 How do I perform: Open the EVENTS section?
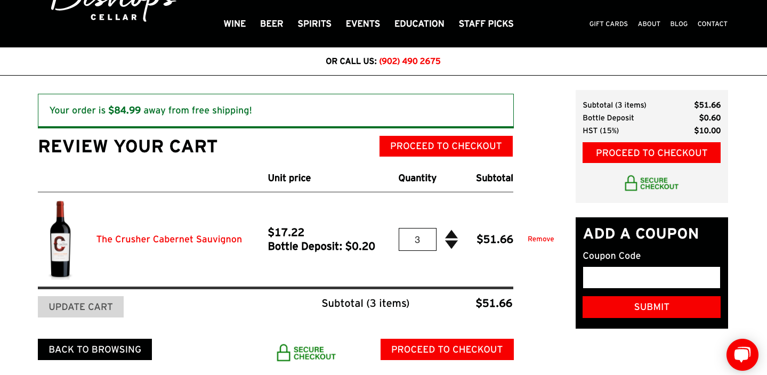(x=362, y=23)
